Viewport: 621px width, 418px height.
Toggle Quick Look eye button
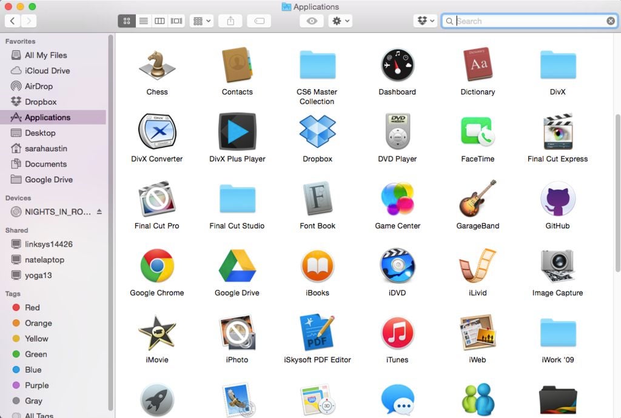point(312,21)
